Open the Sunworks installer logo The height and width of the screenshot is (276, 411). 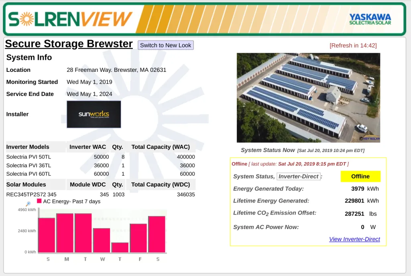(x=94, y=114)
